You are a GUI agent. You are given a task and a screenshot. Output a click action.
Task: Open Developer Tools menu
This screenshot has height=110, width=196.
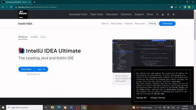(x=78, y=14)
